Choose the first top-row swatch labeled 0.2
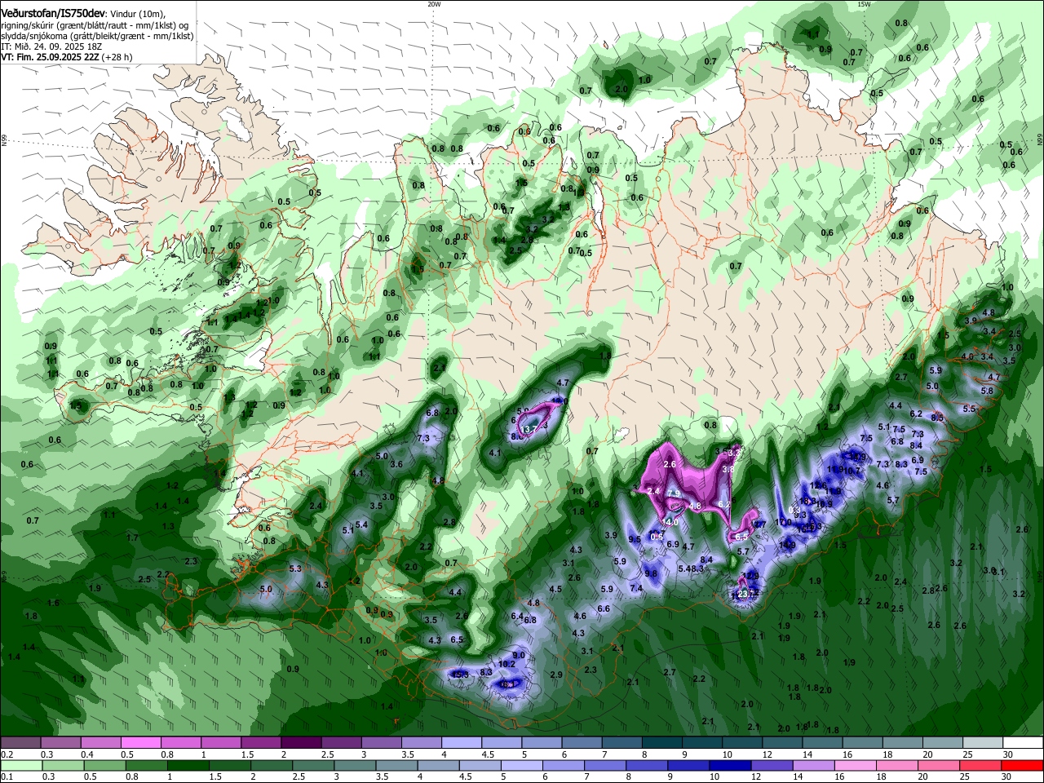 point(20,742)
